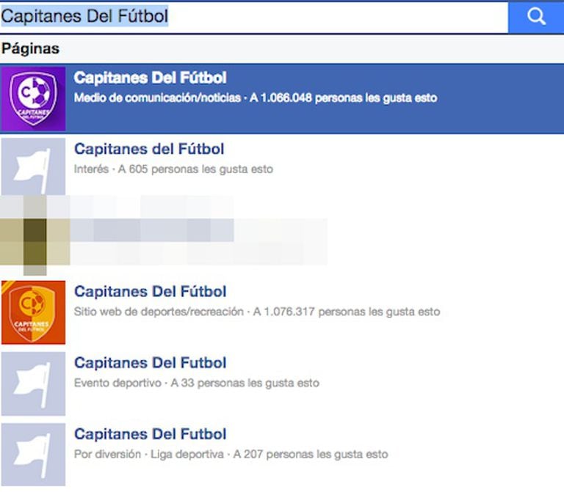Click flag placeholder icon of the Interés page

33,166
